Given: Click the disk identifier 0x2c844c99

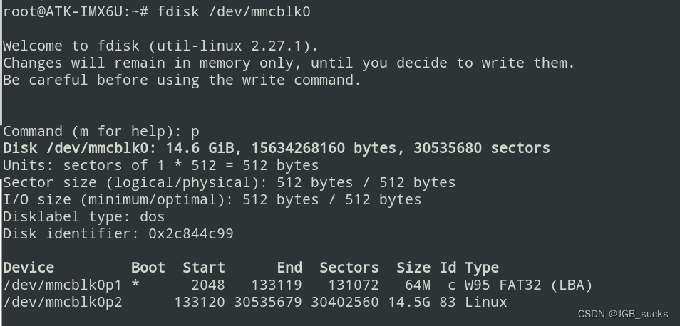Looking at the screenshot, I should 191,233.
